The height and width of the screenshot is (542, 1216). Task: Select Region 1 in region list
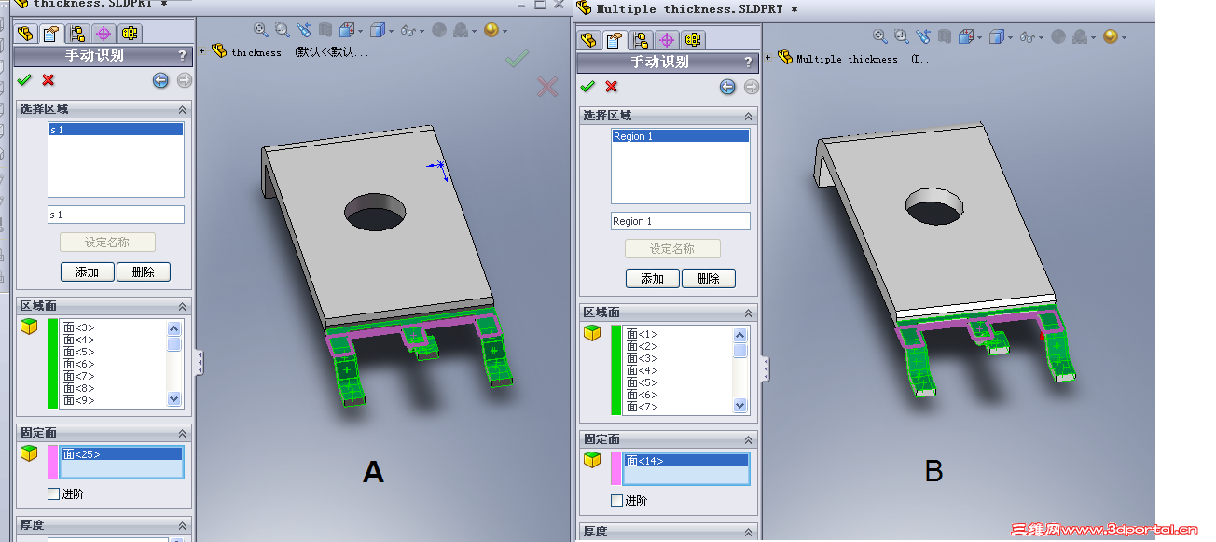[681, 136]
